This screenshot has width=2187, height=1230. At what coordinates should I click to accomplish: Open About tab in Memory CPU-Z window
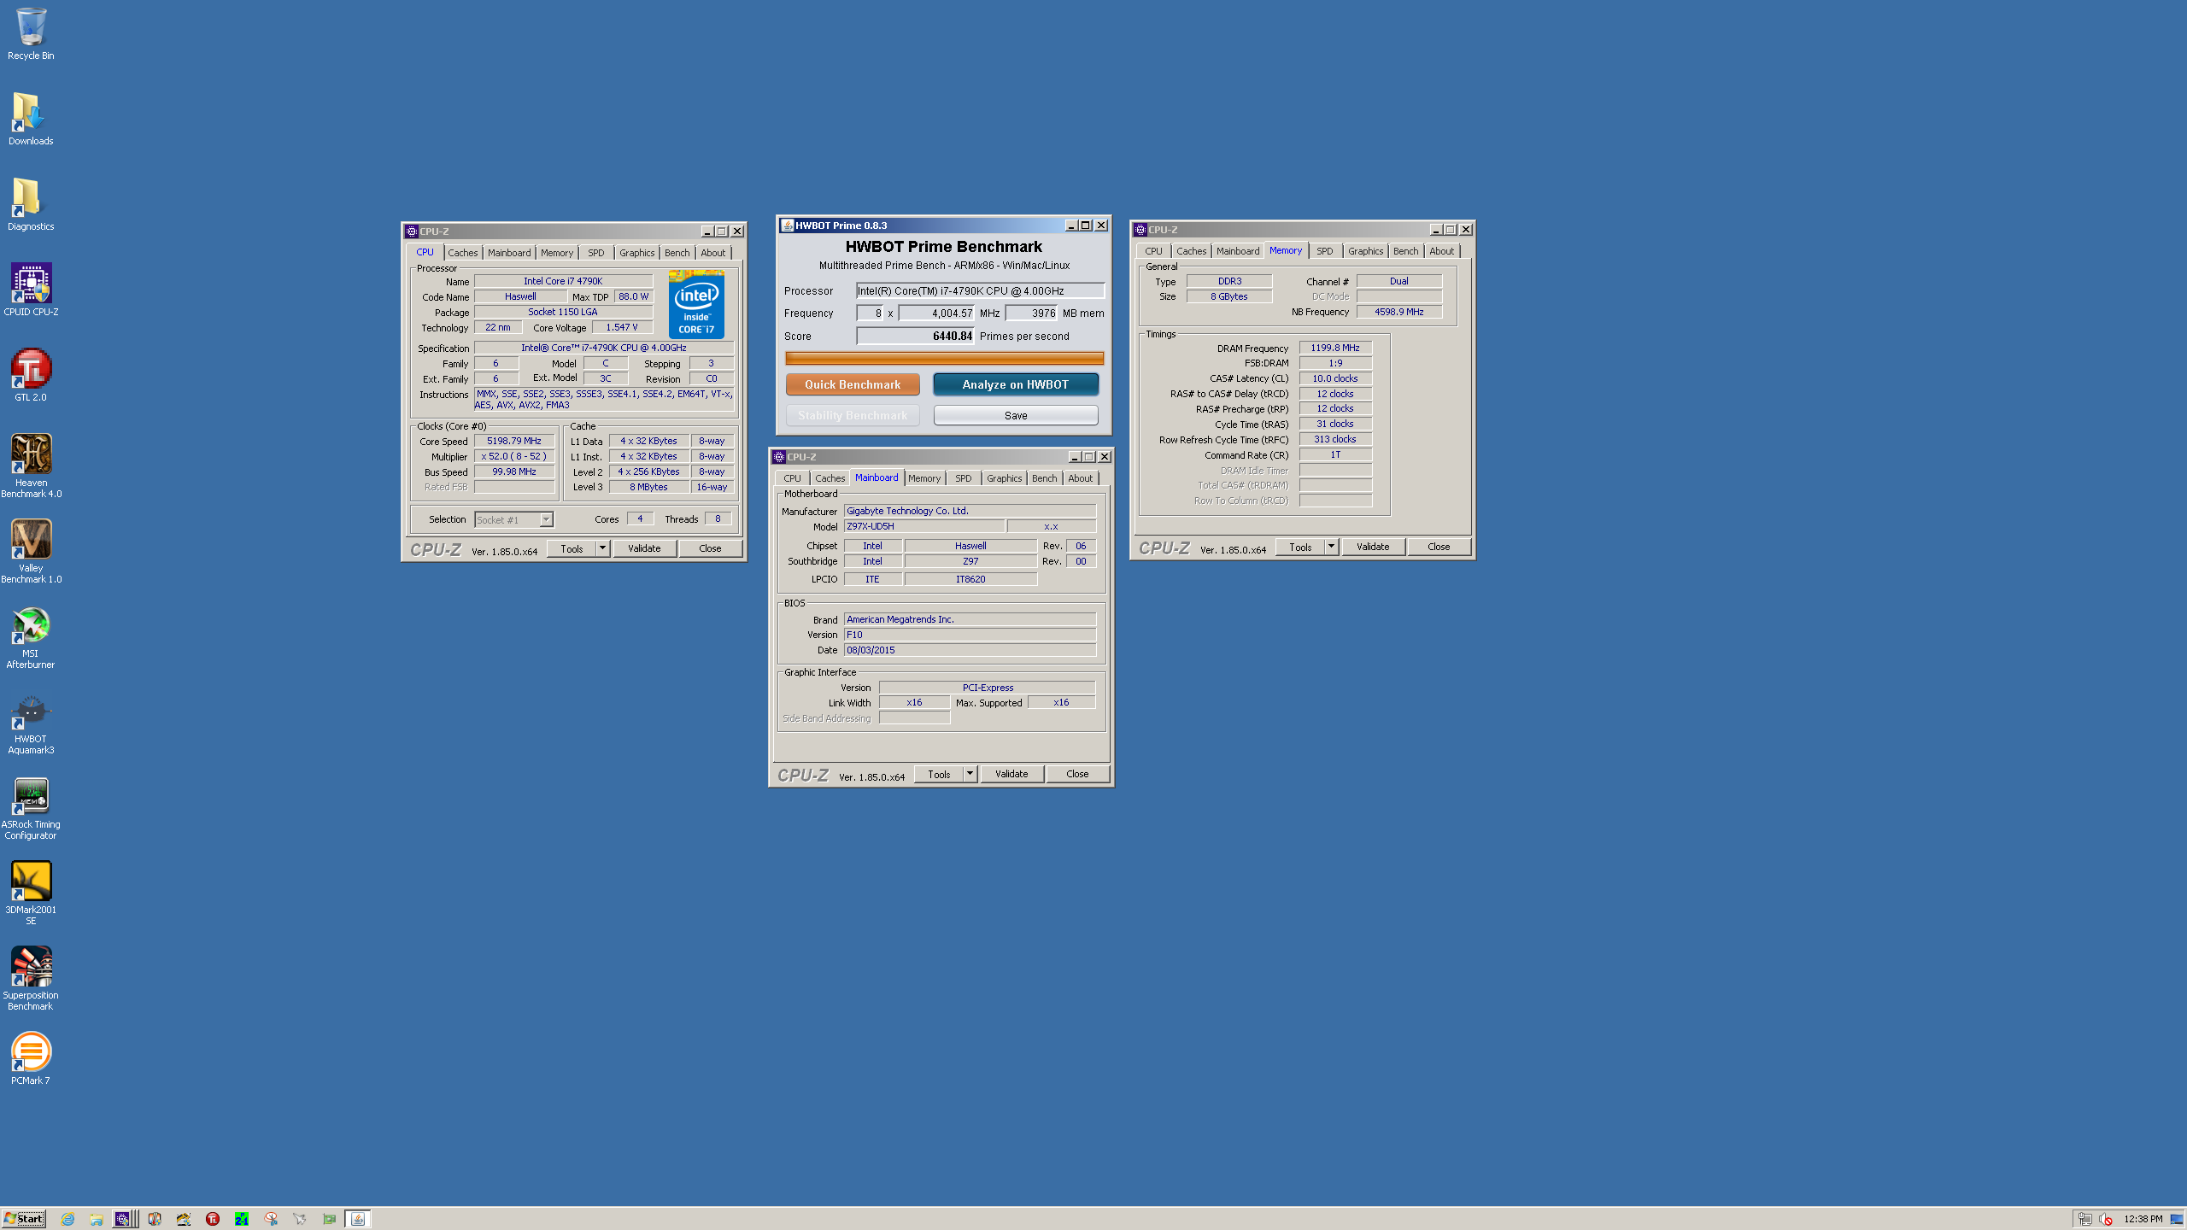click(x=1442, y=251)
